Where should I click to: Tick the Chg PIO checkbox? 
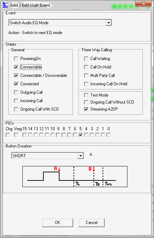[8, 135]
